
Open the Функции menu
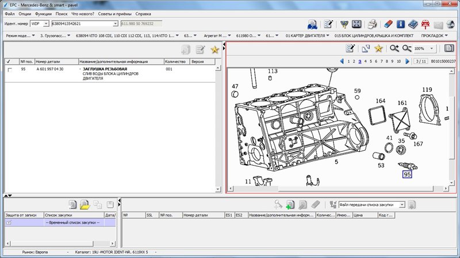[x=43, y=14]
